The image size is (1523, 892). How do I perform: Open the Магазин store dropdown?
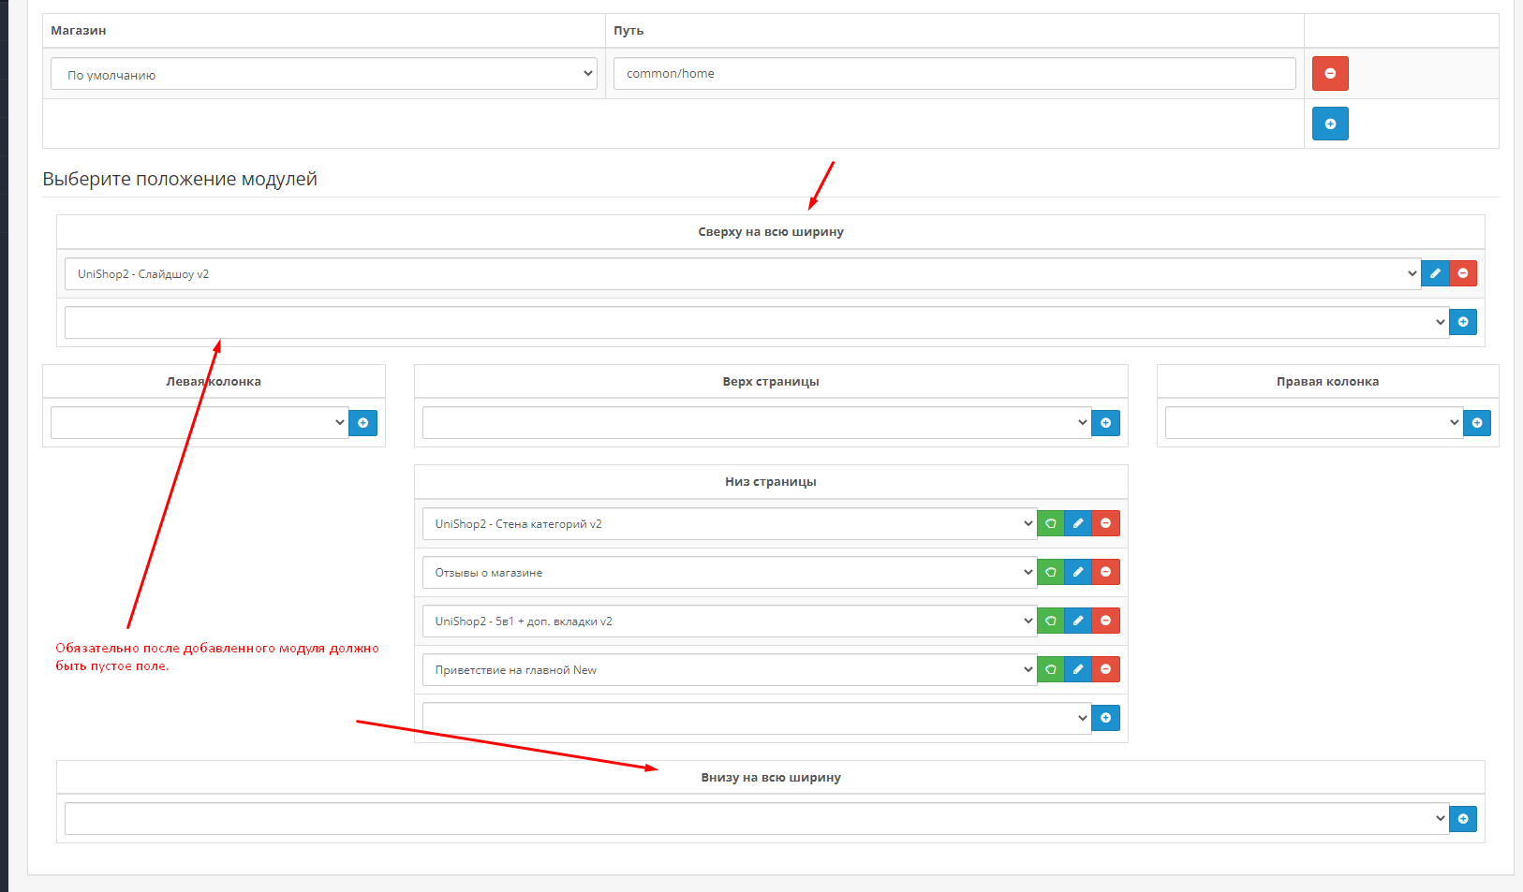click(x=324, y=74)
